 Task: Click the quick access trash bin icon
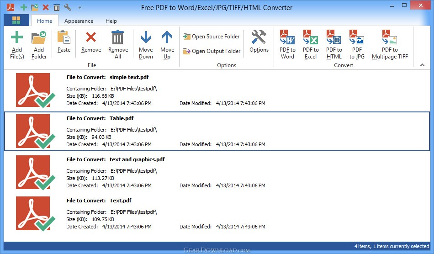57,7
